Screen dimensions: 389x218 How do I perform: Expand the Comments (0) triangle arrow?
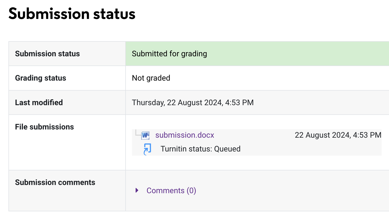[137, 190]
